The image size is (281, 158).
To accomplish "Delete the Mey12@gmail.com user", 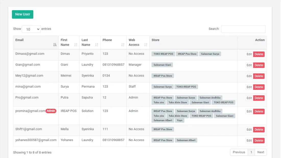I will pyautogui.click(x=259, y=76).
